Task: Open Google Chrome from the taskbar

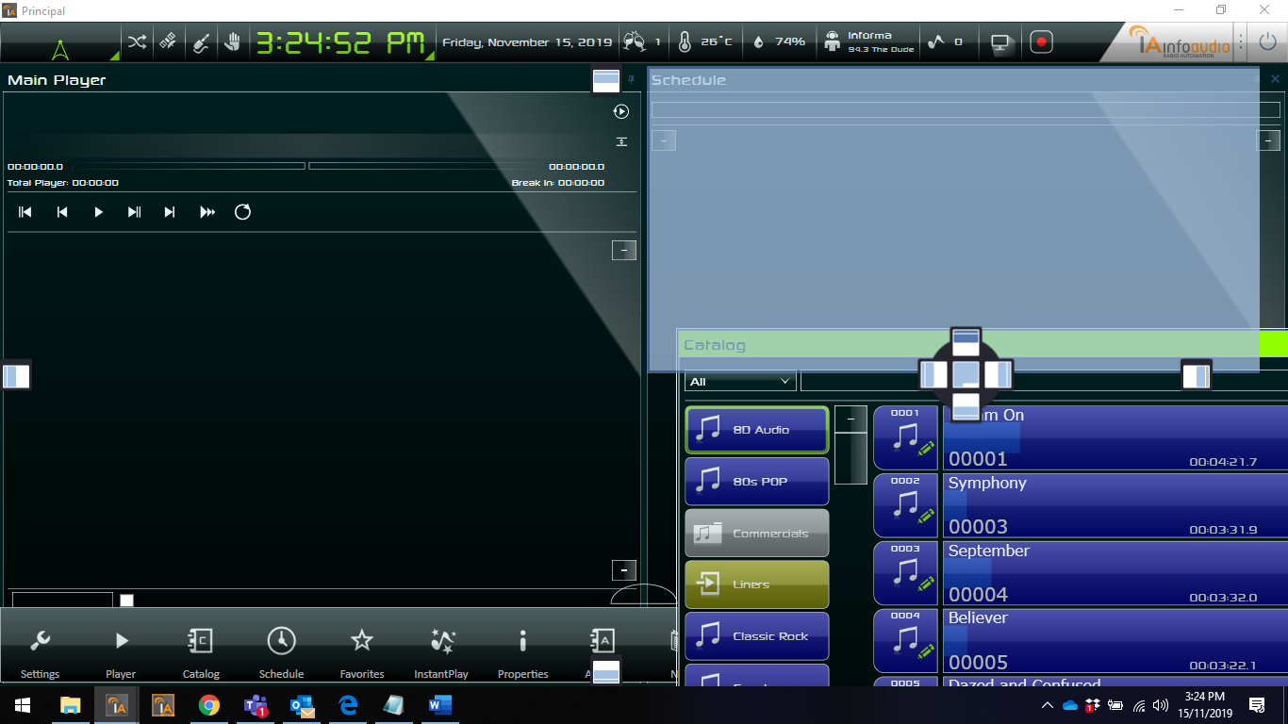Action: pos(208,705)
